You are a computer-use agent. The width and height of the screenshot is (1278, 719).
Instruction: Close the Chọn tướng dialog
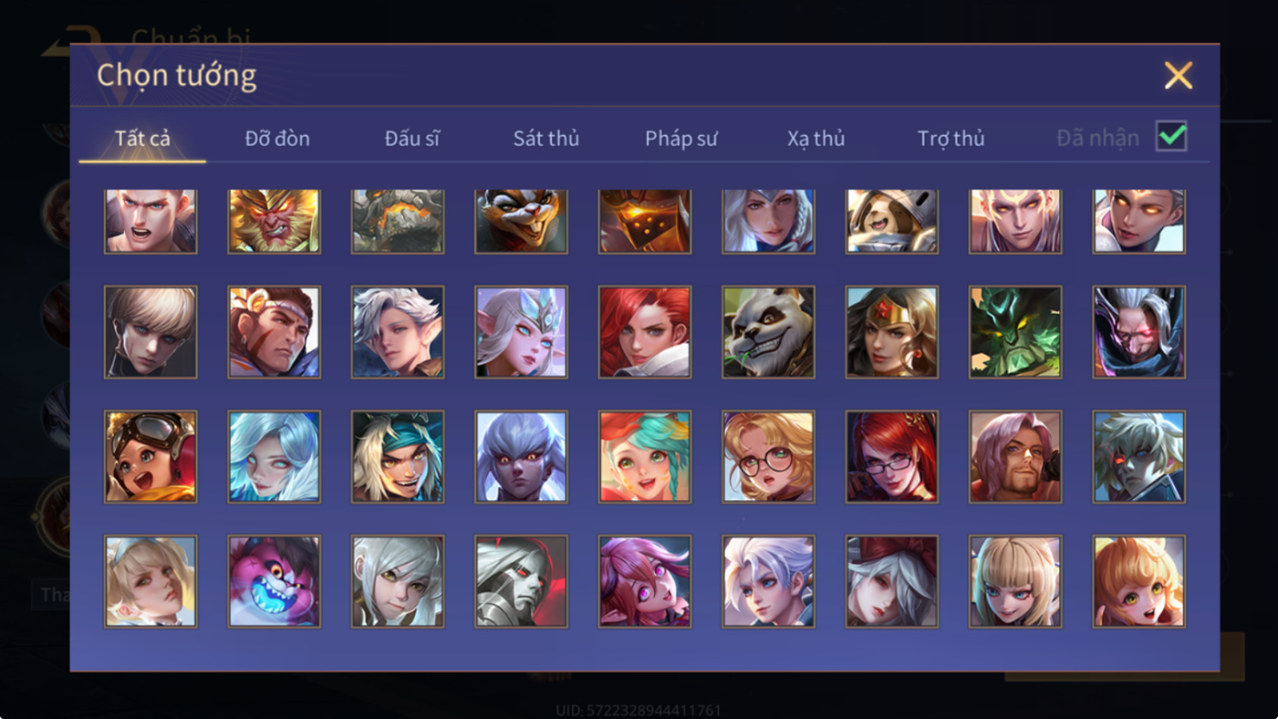click(1178, 75)
